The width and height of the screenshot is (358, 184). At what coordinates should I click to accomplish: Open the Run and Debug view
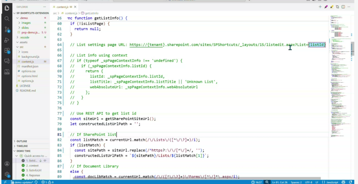click(x=7, y=40)
